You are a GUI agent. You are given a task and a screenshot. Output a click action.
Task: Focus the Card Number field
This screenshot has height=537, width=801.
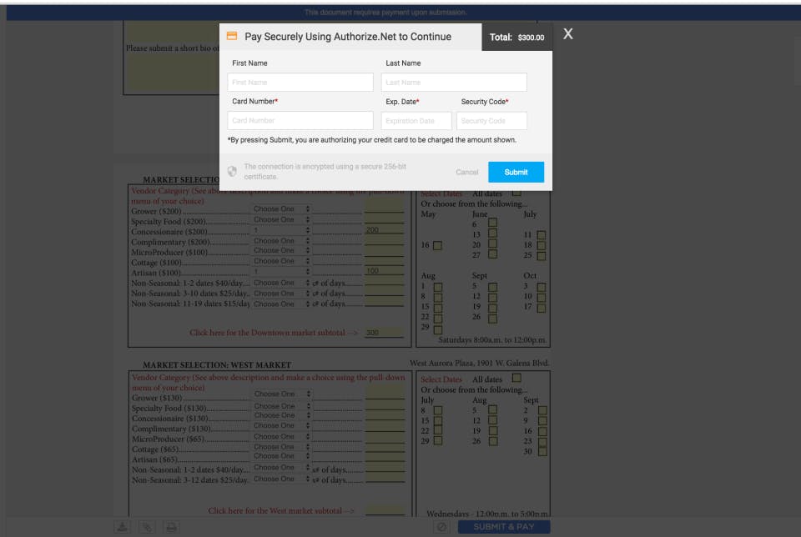pyautogui.click(x=300, y=120)
